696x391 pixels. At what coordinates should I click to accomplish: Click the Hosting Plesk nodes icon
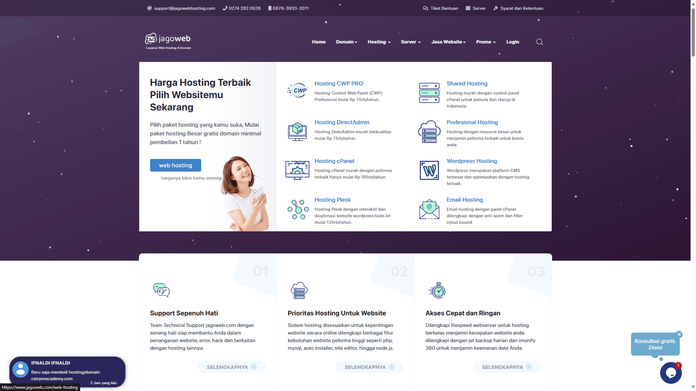pos(298,209)
